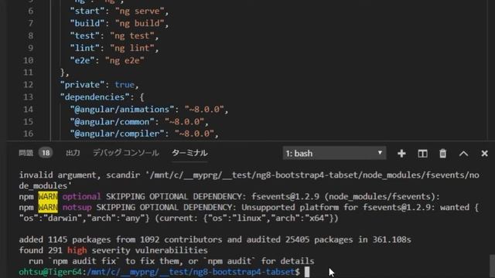The height and width of the screenshot is (278, 495).
Task: Switch to the 問題 problems tab
Action: pyautogui.click(x=26, y=153)
